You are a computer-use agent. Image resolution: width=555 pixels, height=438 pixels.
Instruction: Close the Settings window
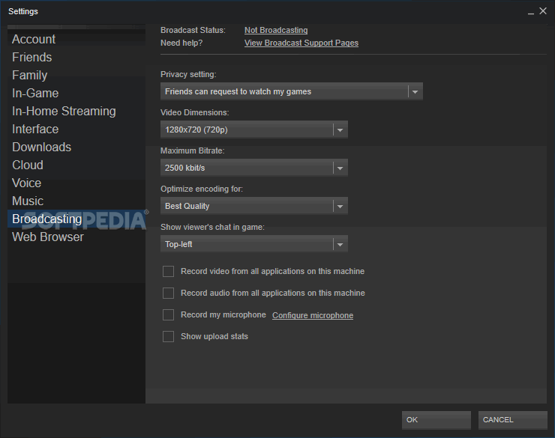(543, 11)
